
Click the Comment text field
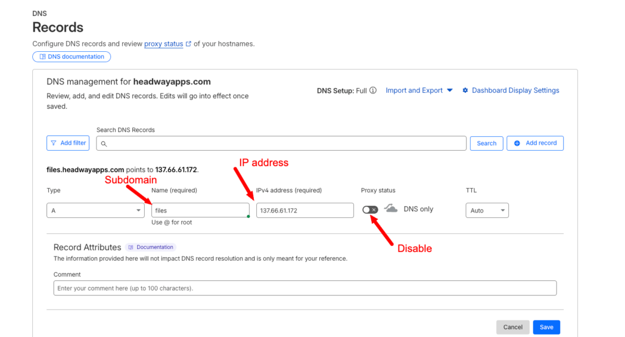click(305, 288)
